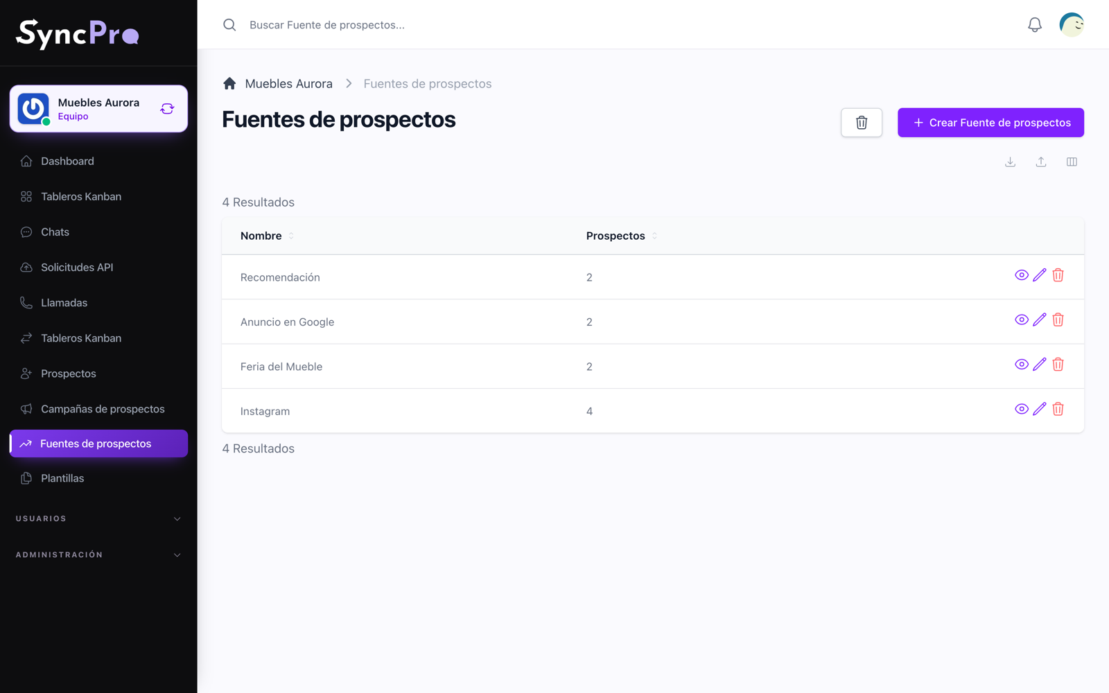Open Tableros Kanban with arrows icon
The width and height of the screenshot is (1109, 693).
98,337
